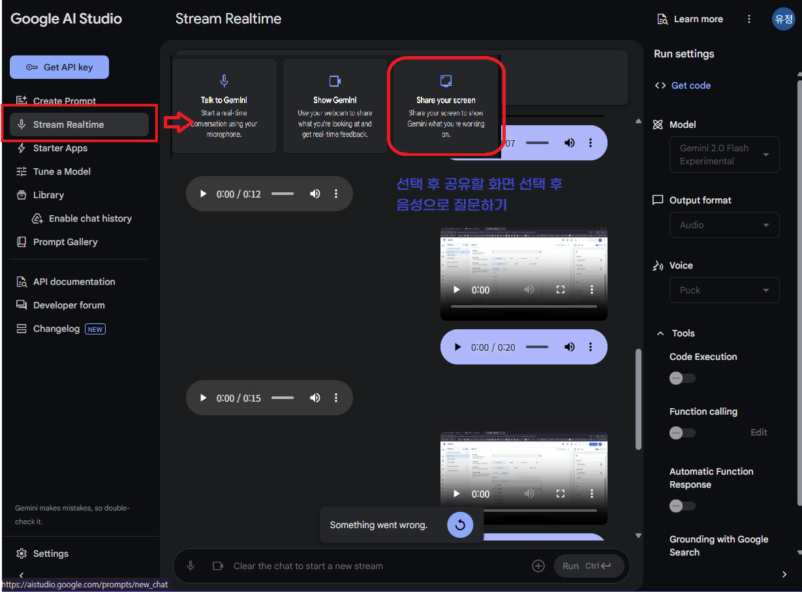Click the Get API key button
This screenshot has width=802, height=592.
pyautogui.click(x=59, y=67)
